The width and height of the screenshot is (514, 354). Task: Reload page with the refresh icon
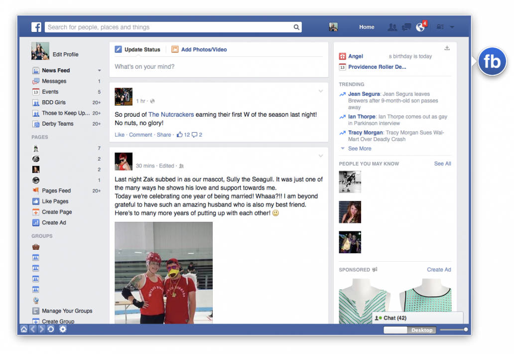[x=51, y=330]
